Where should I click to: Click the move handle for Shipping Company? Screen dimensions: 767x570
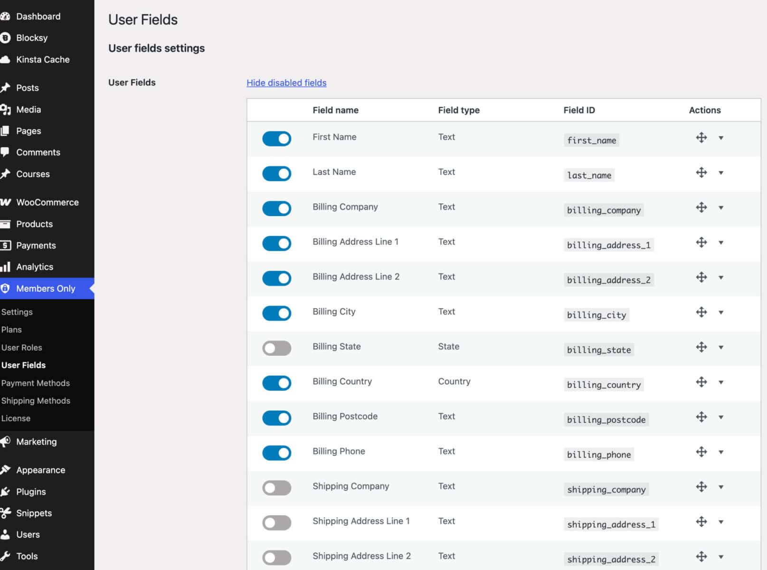point(701,487)
